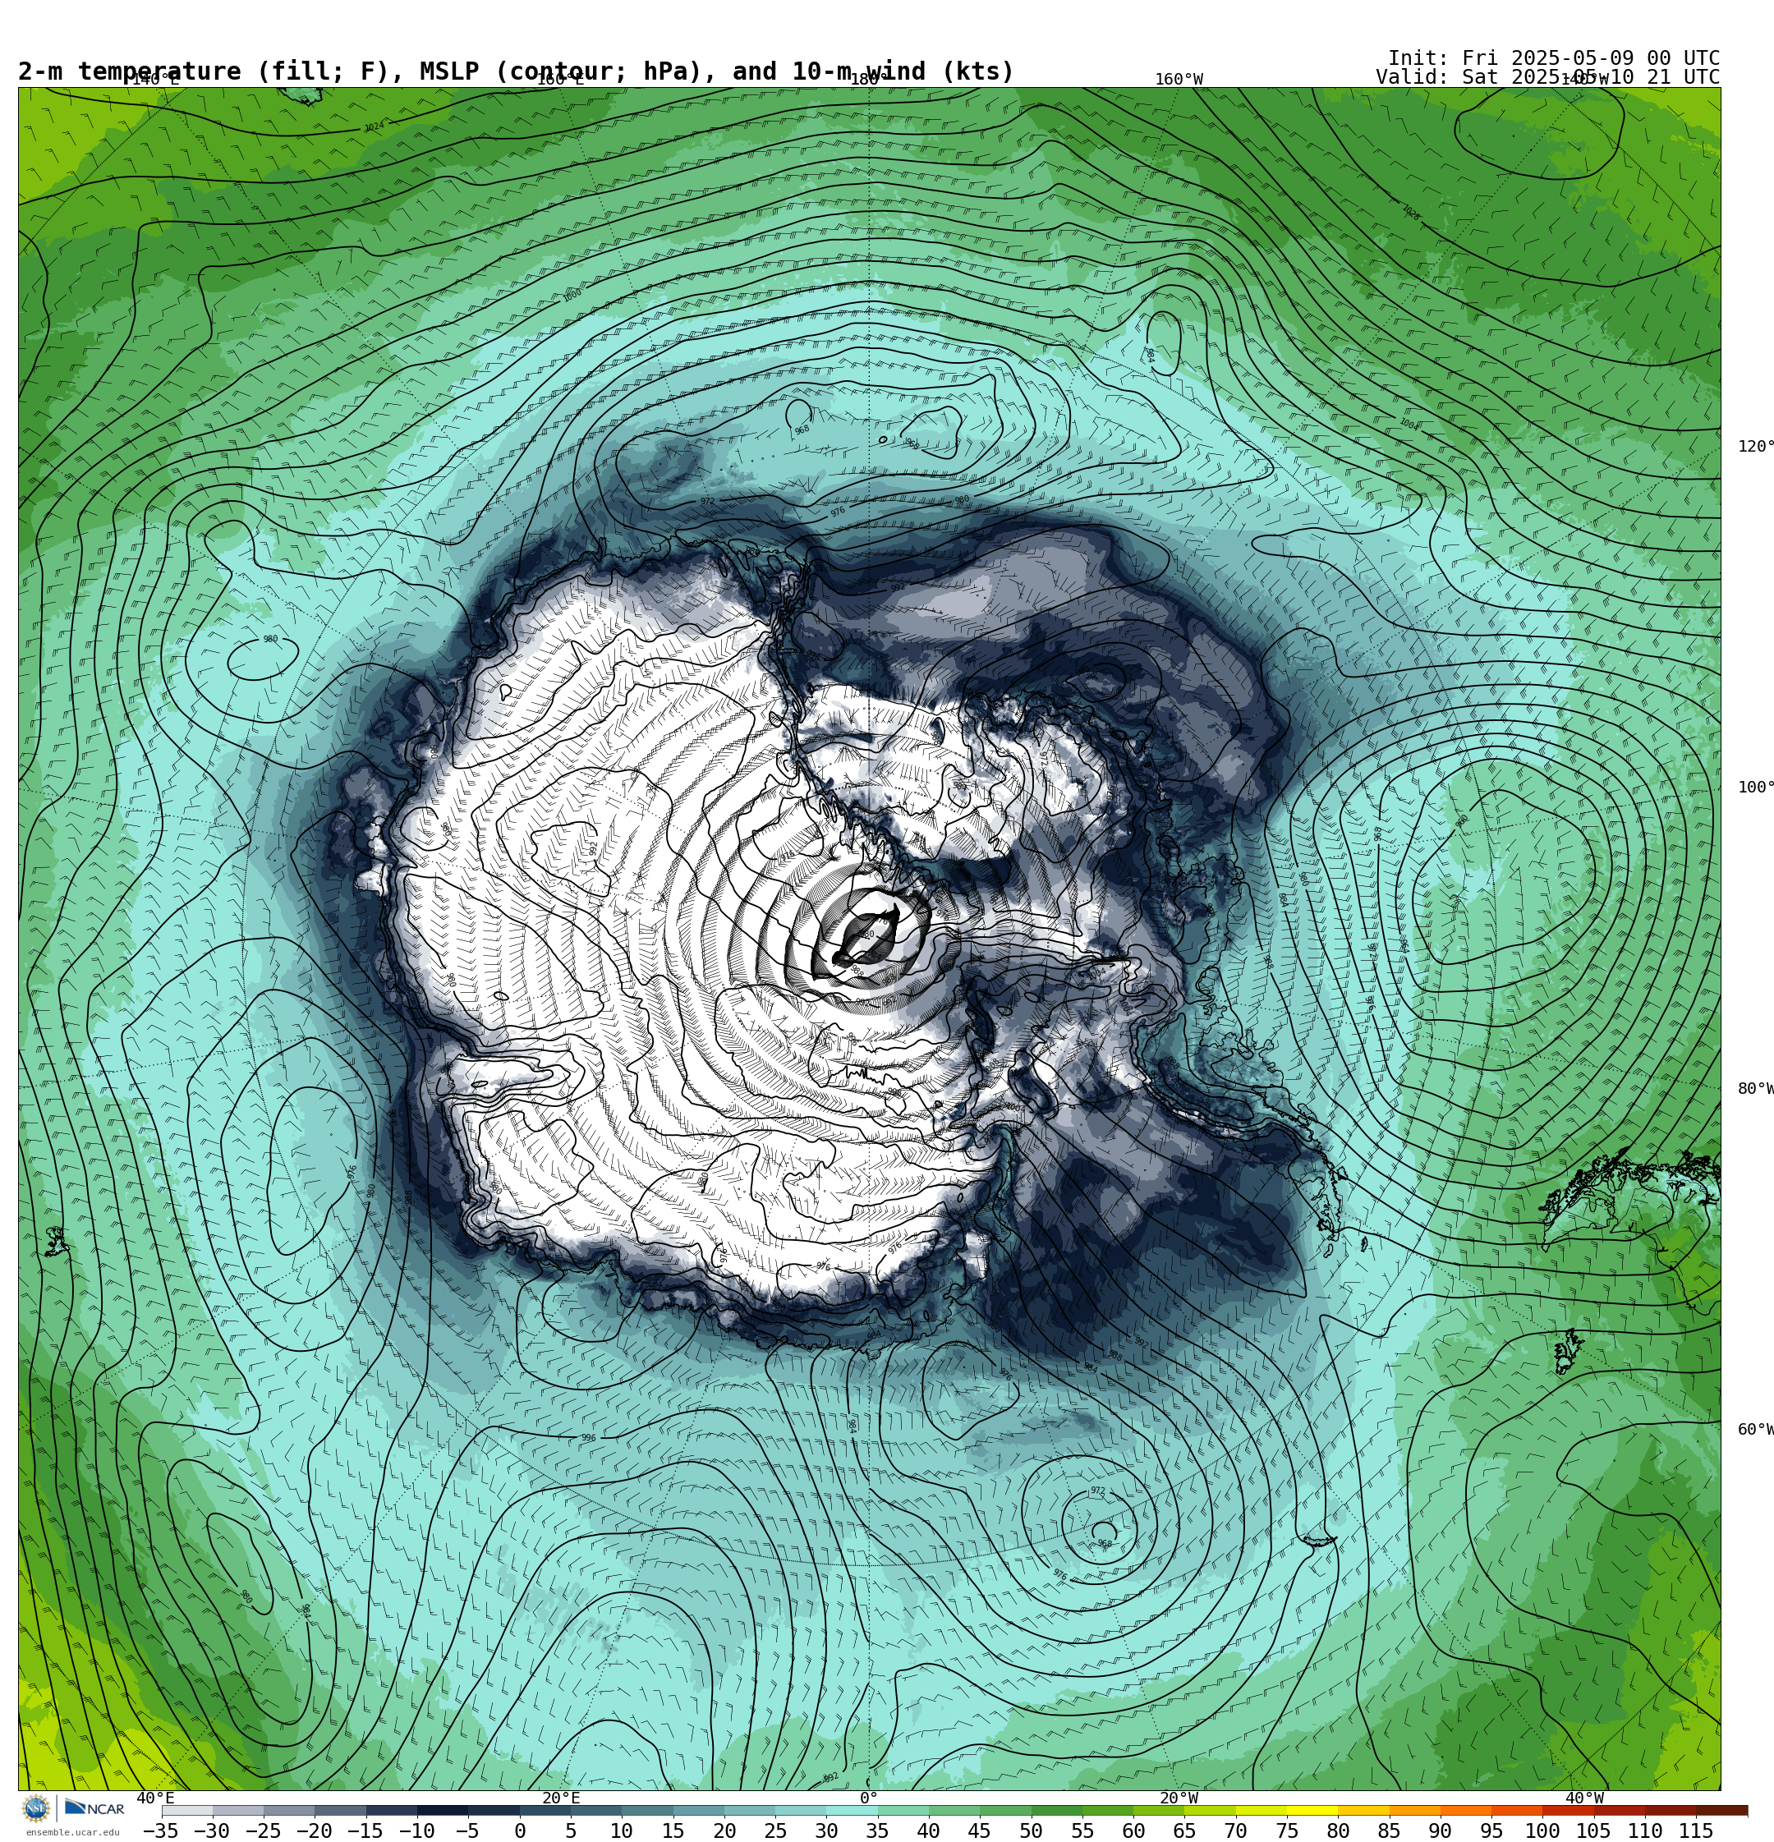The height and width of the screenshot is (1842, 1774).
Task: Click the '120°' longitude label on right edge
Action: click(x=1755, y=445)
